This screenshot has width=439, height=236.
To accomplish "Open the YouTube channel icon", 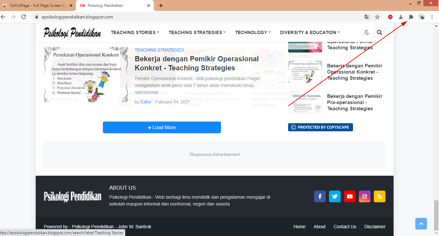I will click(350, 196).
